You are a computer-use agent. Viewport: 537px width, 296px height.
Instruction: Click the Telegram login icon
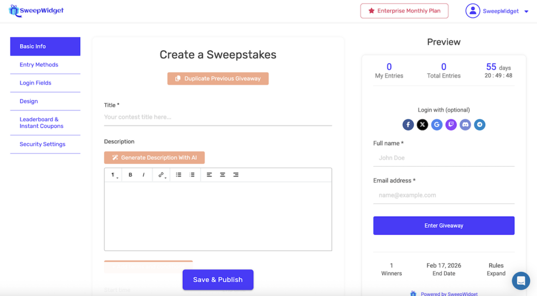point(479,125)
